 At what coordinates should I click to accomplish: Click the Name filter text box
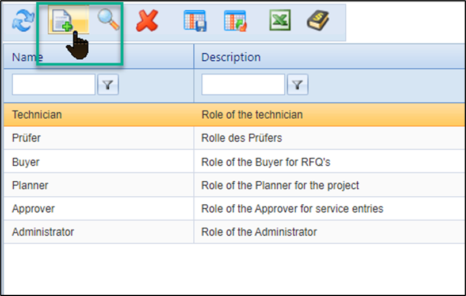coord(54,85)
